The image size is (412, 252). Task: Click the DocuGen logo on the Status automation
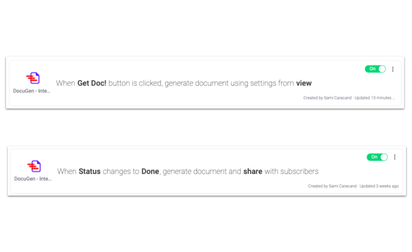pyautogui.click(x=34, y=166)
